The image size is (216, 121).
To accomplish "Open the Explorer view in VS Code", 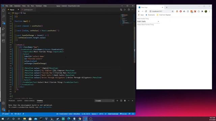I will pyautogui.click(x=3, y=10).
